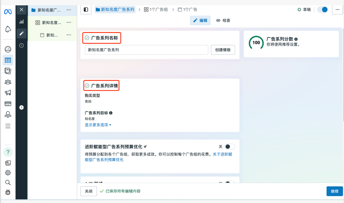Switch to the 编辑 tab

click(200, 20)
